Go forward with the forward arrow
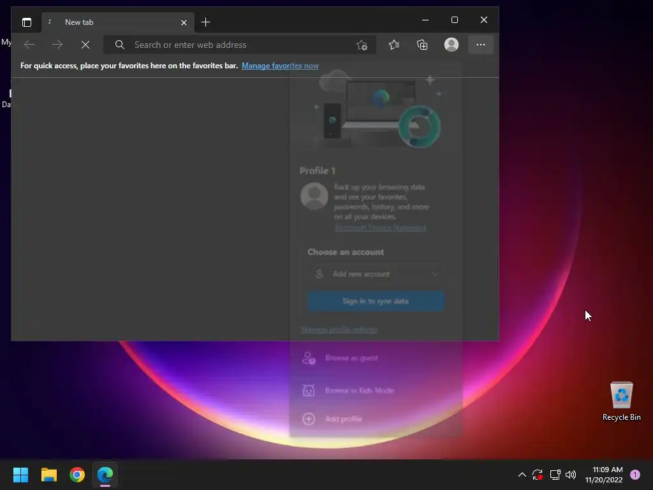Screen dimensions: 653x490 pyautogui.click(x=57, y=45)
